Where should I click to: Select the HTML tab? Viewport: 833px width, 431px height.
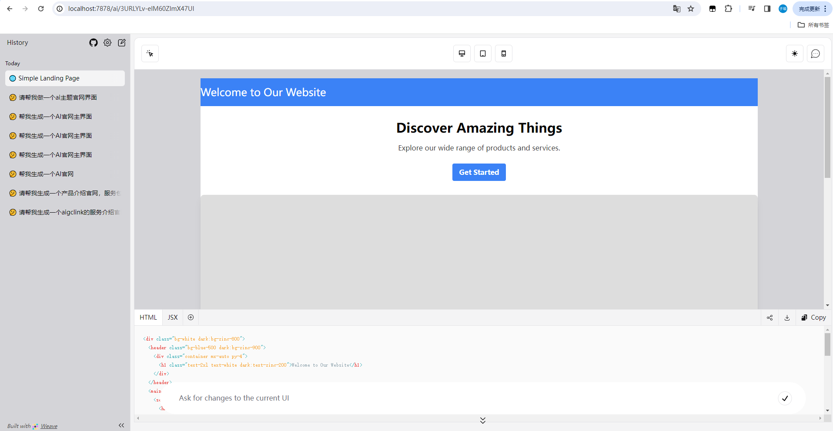click(148, 317)
